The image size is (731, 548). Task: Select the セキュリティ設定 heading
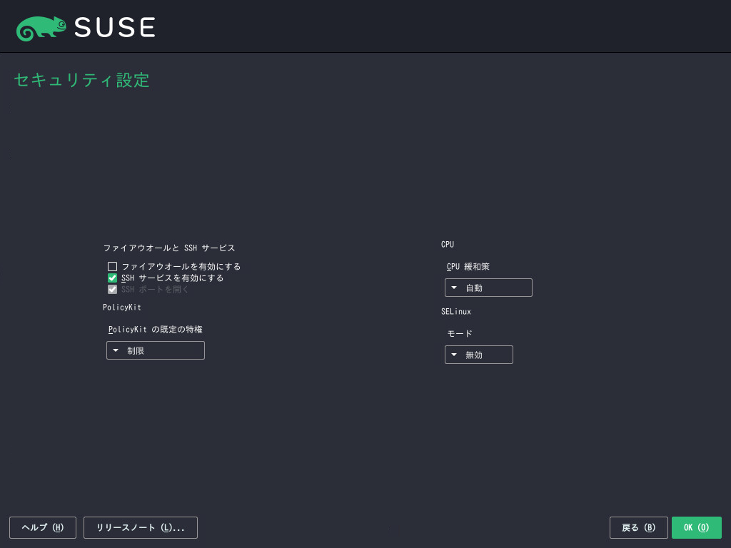tap(81, 80)
